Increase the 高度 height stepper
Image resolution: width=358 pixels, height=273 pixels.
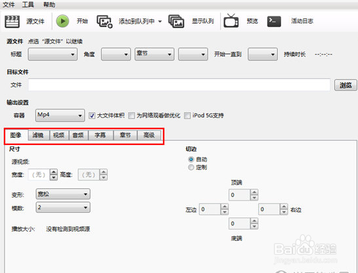pos(103,172)
